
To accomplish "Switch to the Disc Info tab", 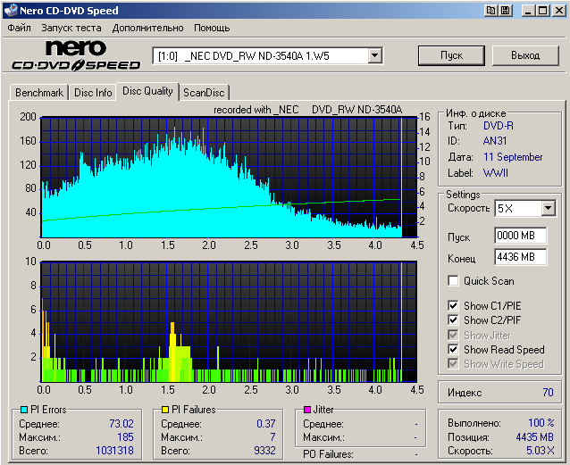I will coord(93,92).
